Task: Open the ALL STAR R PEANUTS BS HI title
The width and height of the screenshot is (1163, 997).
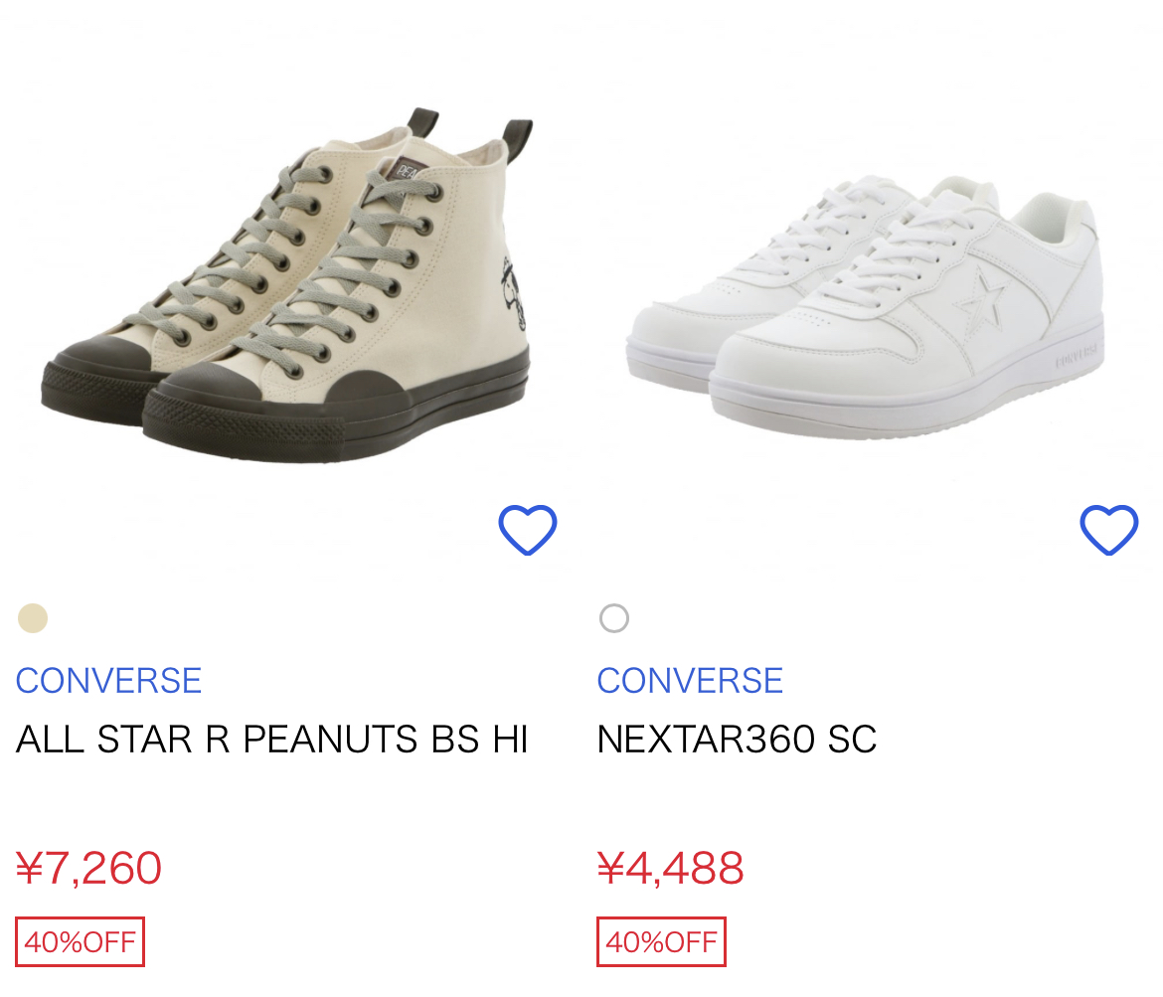Action: pos(271,740)
